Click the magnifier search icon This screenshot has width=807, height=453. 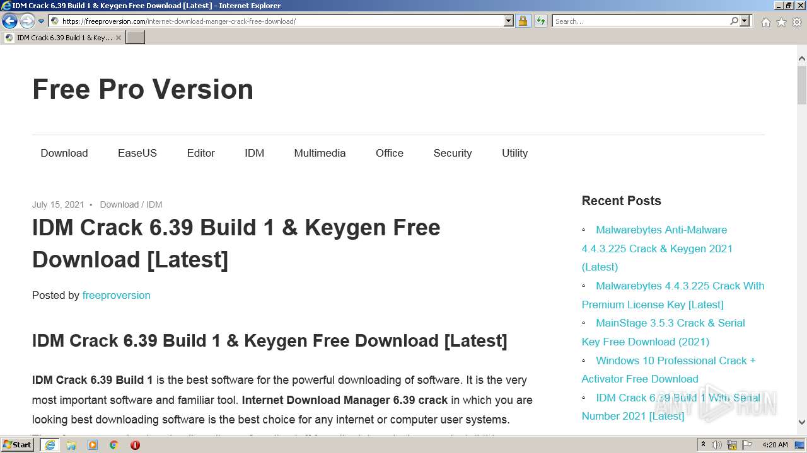tap(734, 21)
